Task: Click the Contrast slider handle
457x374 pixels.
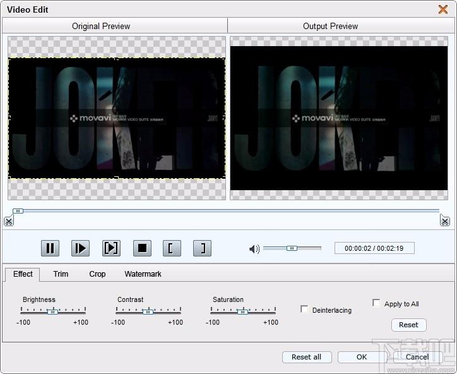Action: [x=148, y=311]
